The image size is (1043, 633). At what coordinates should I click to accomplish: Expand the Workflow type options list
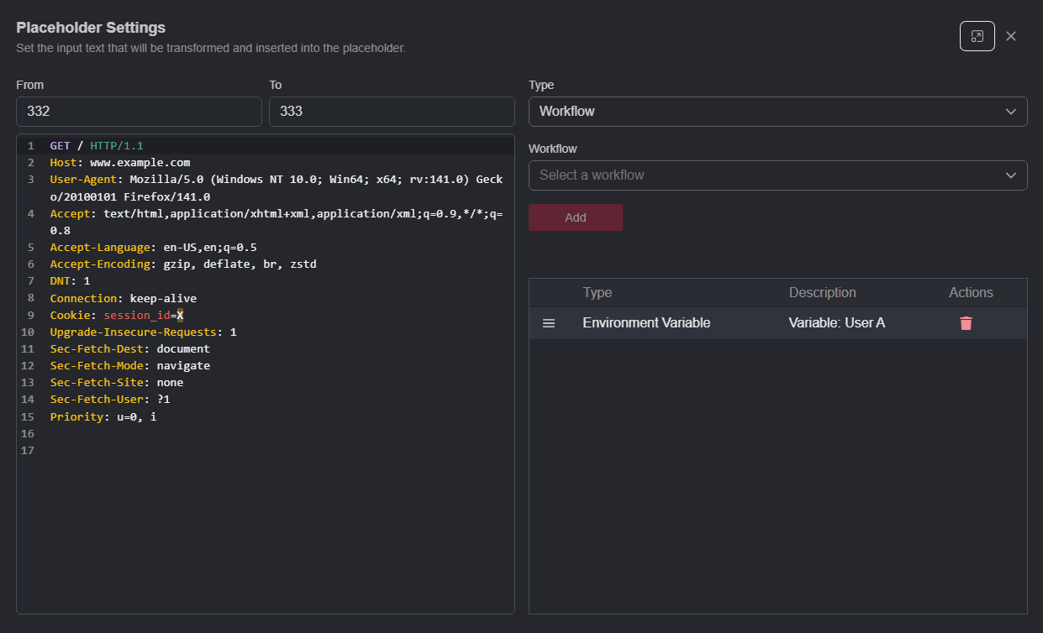click(x=777, y=111)
